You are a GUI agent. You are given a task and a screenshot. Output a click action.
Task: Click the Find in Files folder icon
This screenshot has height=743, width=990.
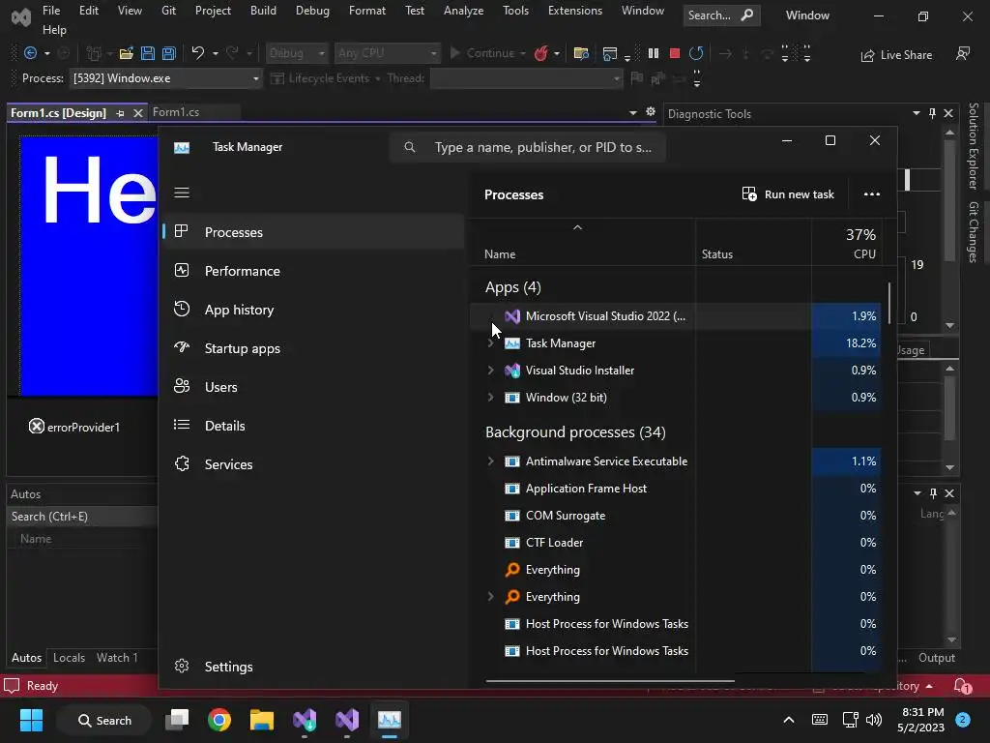point(581,53)
